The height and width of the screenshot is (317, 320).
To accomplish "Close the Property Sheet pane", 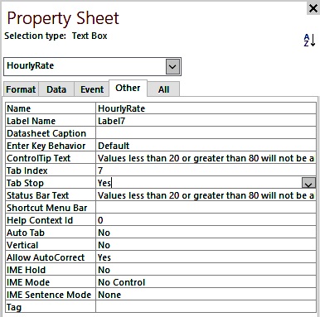I will 313,8.
